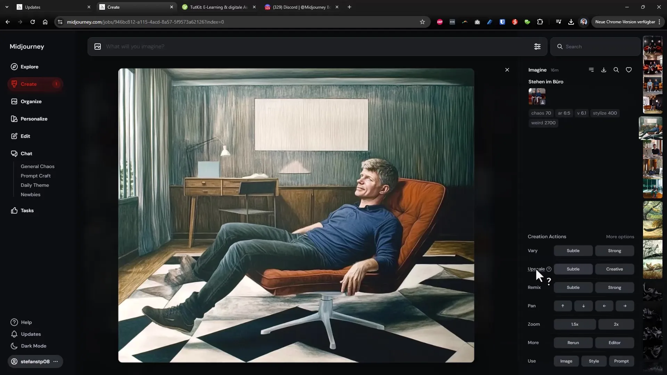This screenshot has width=667, height=375.
Task: Open a new browser tab
Action: (x=349, y=7)
